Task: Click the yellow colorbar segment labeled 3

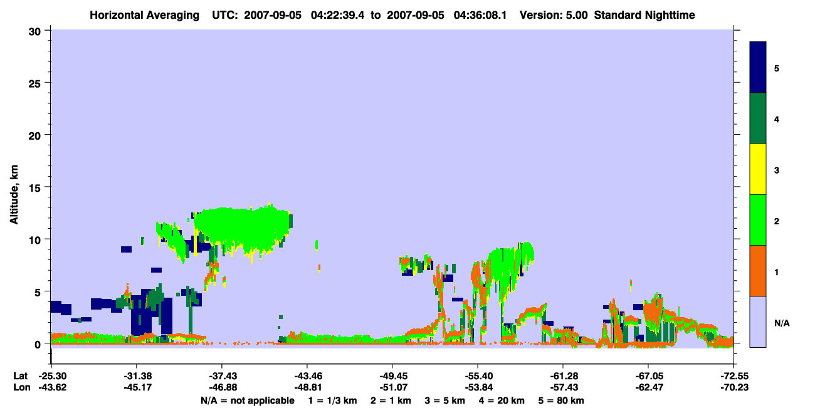Action: tap(758, 169)
